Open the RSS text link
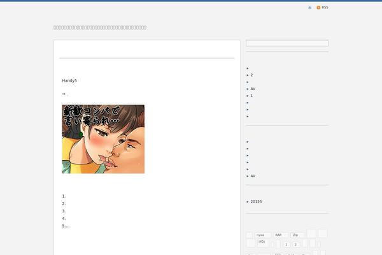382x255 pixels. 325,7
